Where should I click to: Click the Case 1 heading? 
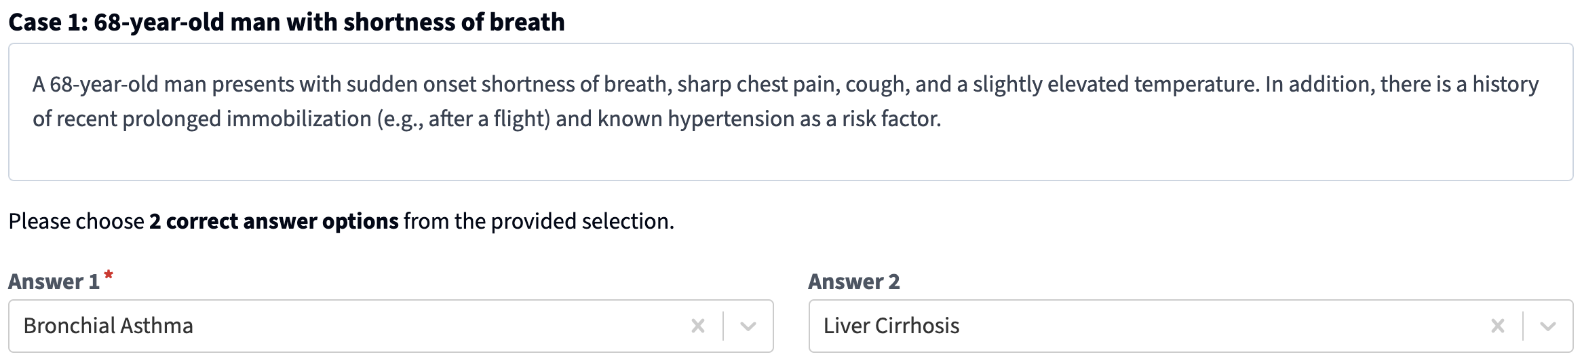[x=286, y=22]
